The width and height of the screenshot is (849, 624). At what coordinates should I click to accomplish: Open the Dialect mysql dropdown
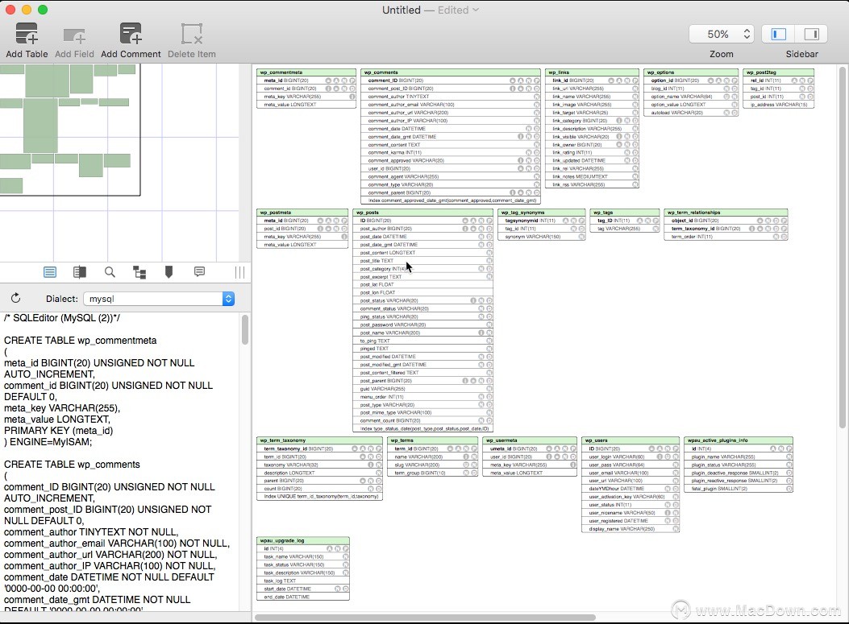159,299
